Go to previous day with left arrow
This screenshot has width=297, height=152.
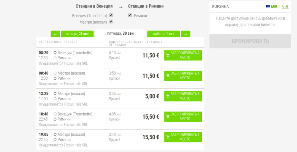[55, 34]
